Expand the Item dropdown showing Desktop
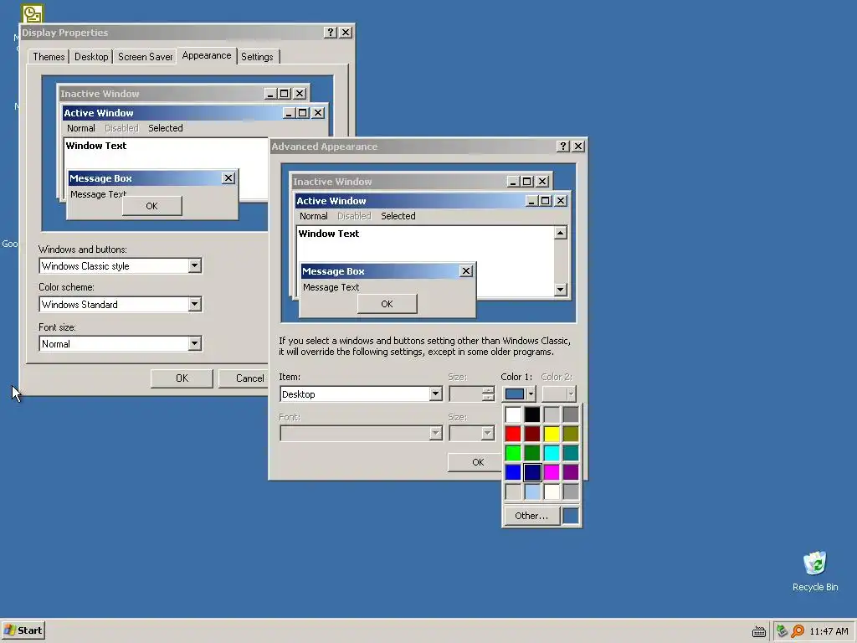857x643 pixels. click(x=435, y=394)
